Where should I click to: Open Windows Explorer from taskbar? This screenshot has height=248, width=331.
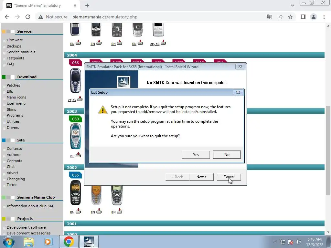[x=29, y=242]
